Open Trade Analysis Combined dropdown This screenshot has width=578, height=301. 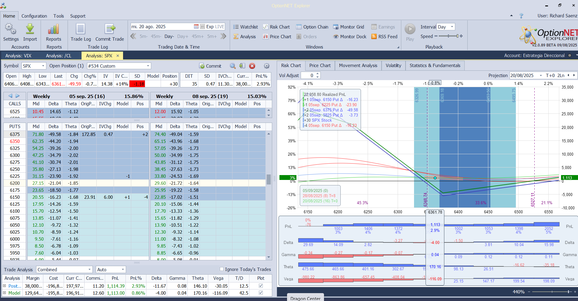[89, 270]
